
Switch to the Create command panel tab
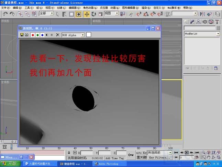(x=186, y=22)
